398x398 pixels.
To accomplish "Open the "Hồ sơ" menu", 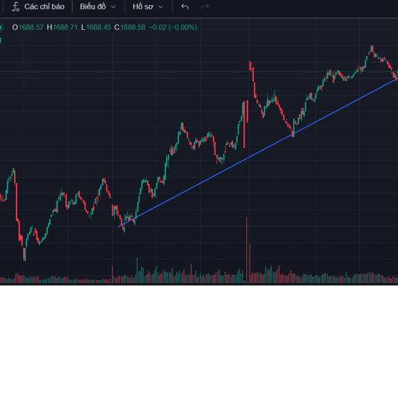I will click(142, 7).
